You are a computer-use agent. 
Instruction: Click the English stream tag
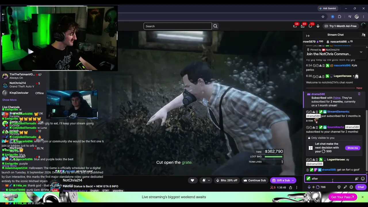coord(94,191)
